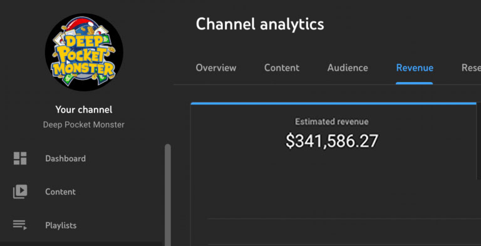
Task: Click the Dashboard grid icon
Action: coord(20,158)
